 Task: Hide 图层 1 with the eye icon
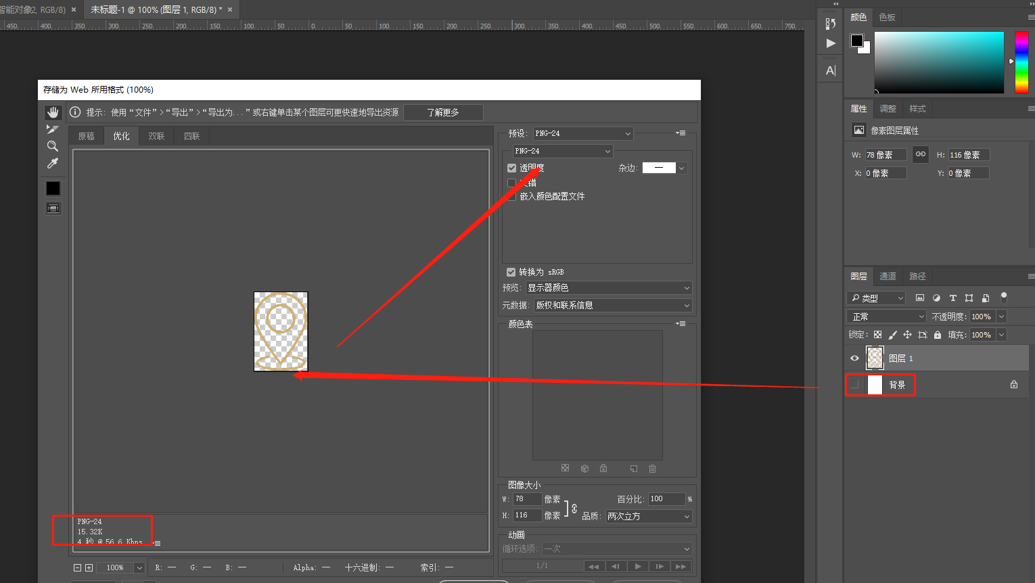click(854, 358)
